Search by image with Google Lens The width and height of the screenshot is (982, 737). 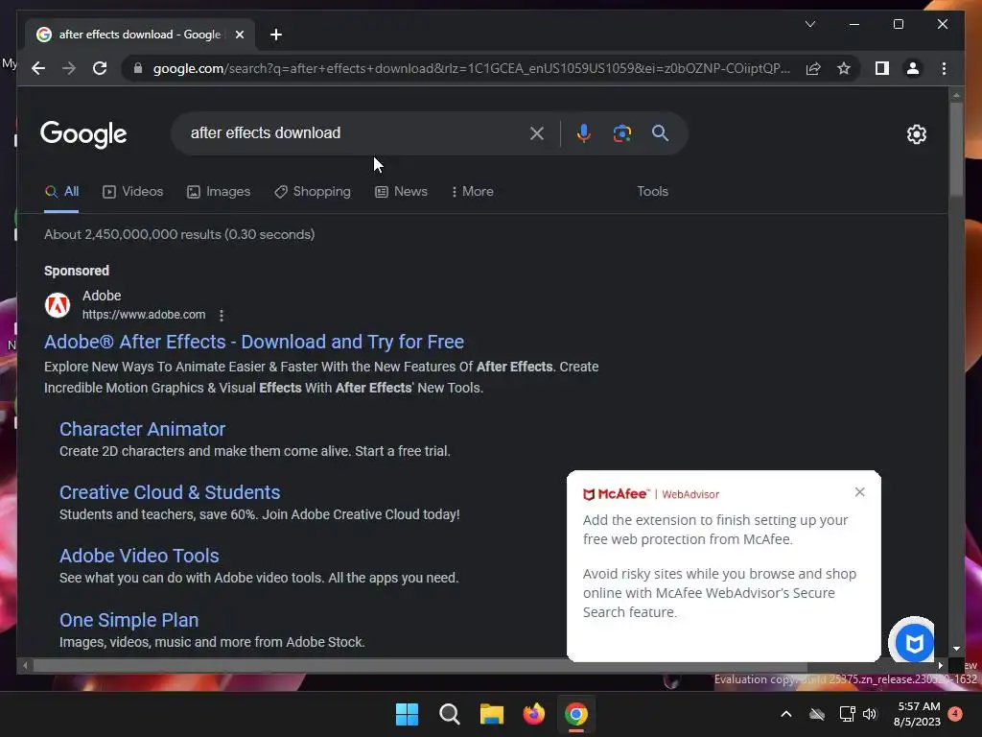tap(621, 133)
